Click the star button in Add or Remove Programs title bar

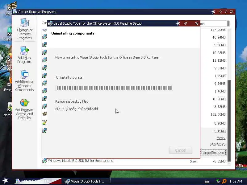pos(213,12)
